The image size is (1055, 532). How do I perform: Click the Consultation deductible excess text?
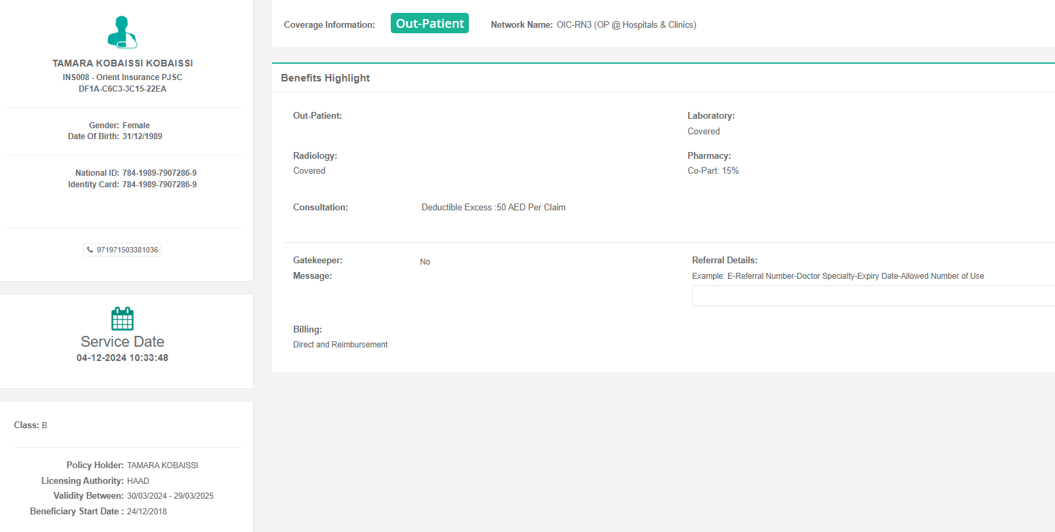tap(493, 208)
